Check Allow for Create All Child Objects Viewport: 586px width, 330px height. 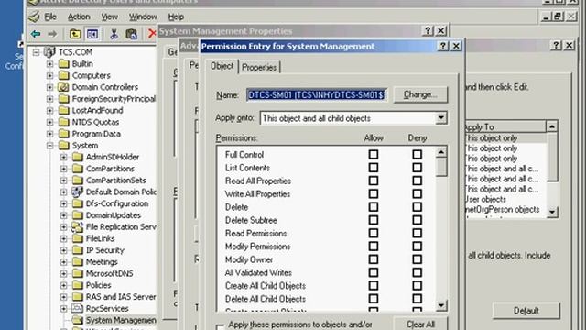(374, 285)
